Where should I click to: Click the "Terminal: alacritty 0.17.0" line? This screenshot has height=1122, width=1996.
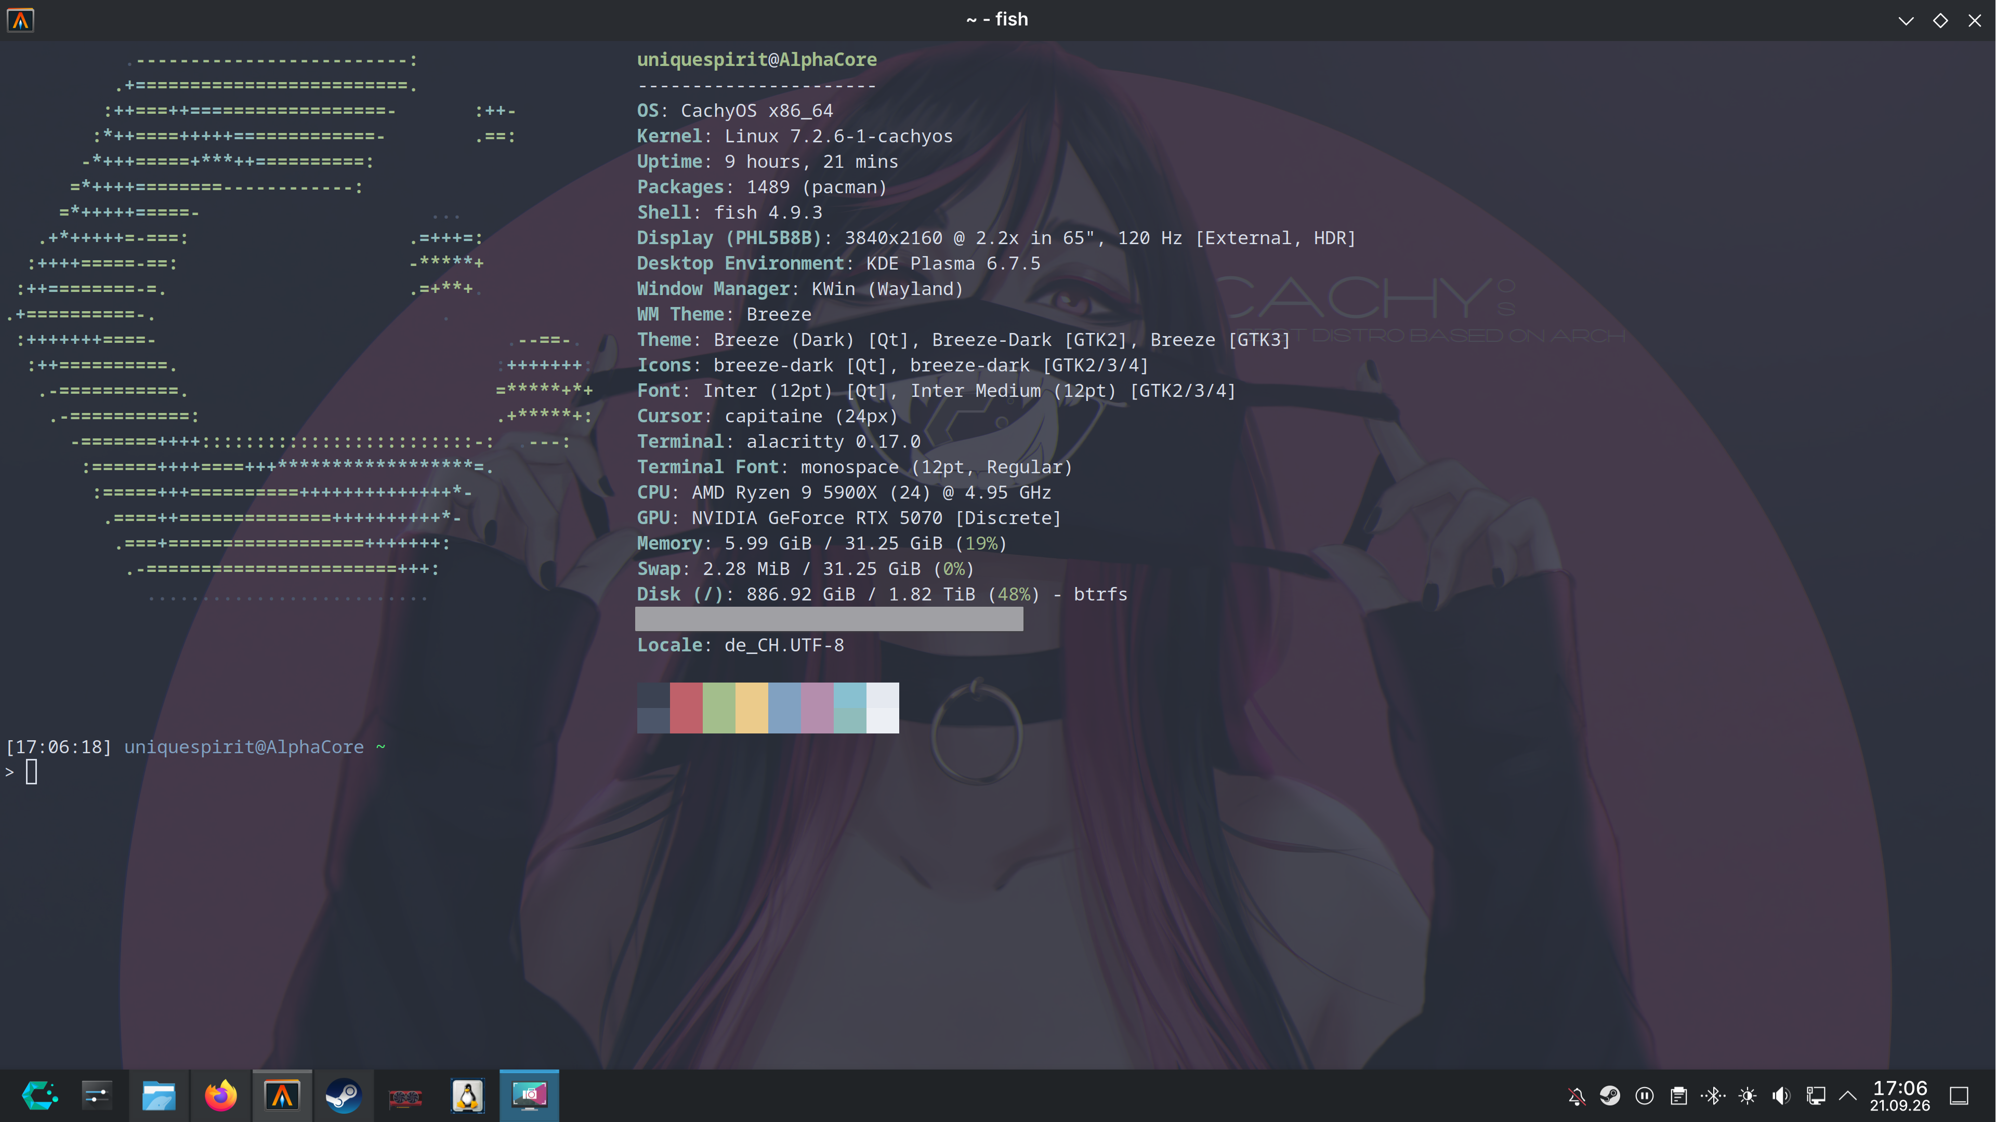[x=779, y=442]
